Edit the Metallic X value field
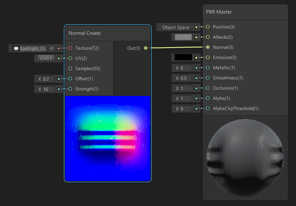This screenshot has height=206, width=296. (x=185, y=68)
